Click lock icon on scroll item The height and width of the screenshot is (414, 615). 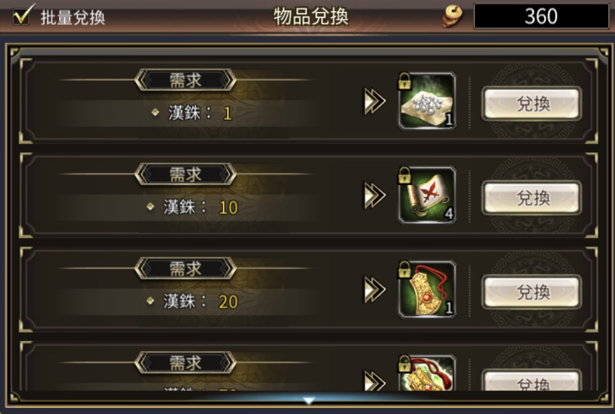403,176
